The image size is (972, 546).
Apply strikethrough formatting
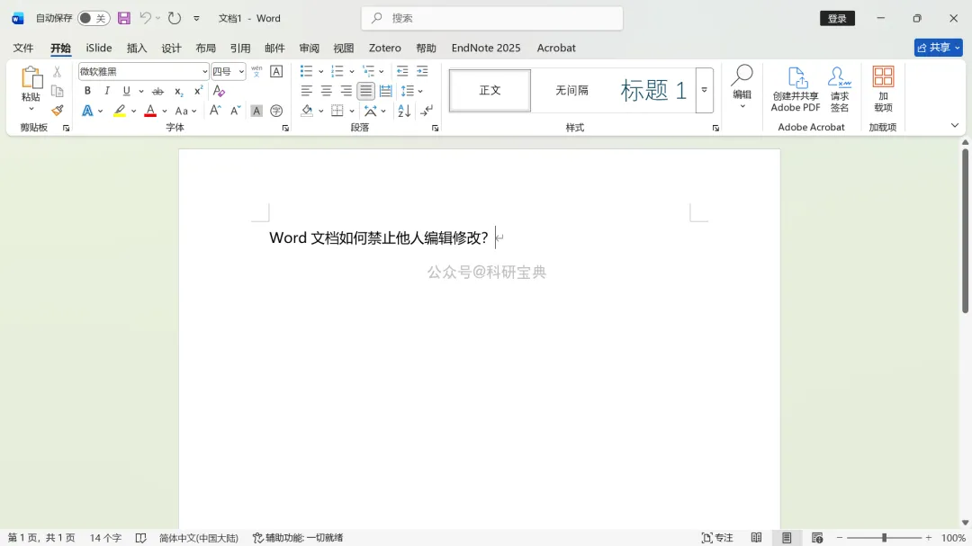158,91
